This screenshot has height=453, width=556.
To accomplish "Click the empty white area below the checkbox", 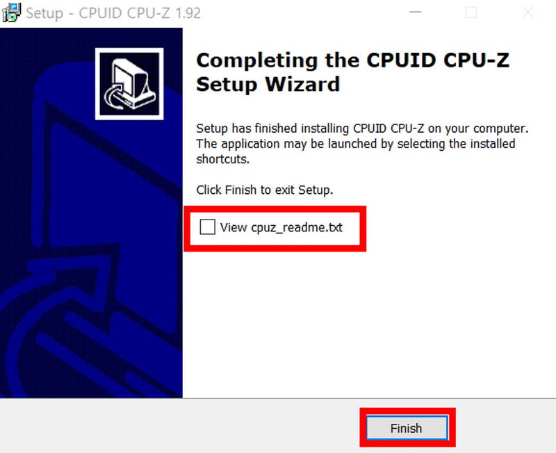I will click(x=369, y=322).
